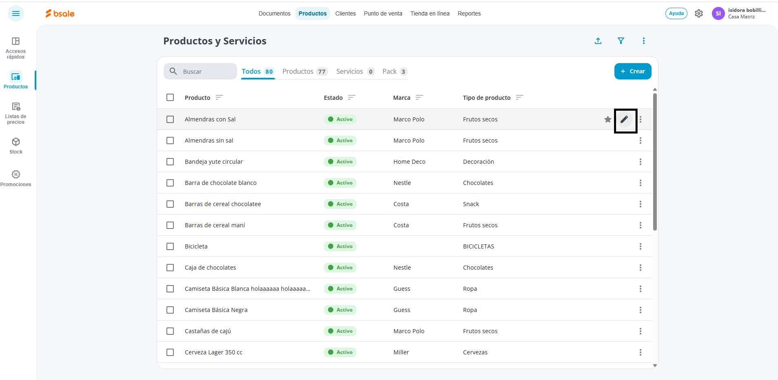This screenshot has height=380, width=778.
Task: Sort by Marca column icon
Action: [x=419, y=97]
